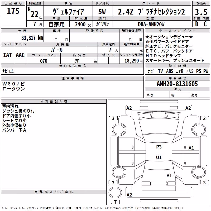
Task: Click the door type 5W
Action: [x=102, y=12]
